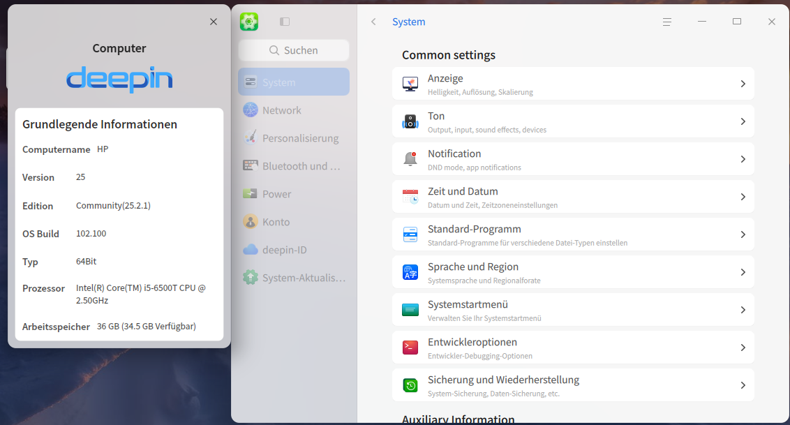Go back with the left arrow
Screen dimensions: 790x425
[x=373, y=22]
